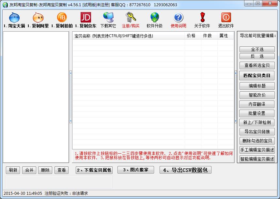Click 2、下载宝贝属性 step button
This screenshot has width=280, height=199.
94,170
